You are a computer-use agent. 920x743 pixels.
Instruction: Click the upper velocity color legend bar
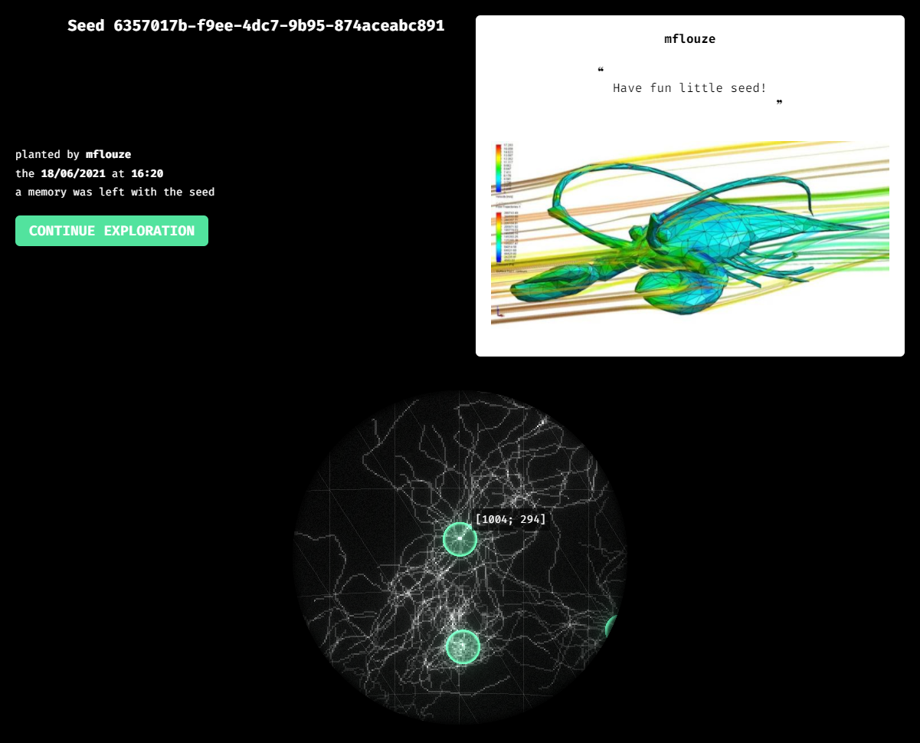click(499, 166)
